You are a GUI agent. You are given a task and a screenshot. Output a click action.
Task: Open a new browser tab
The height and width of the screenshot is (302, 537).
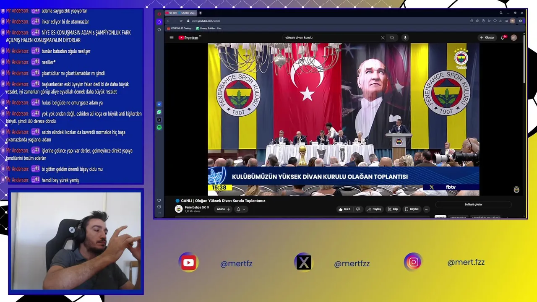[x=201, y=13]
